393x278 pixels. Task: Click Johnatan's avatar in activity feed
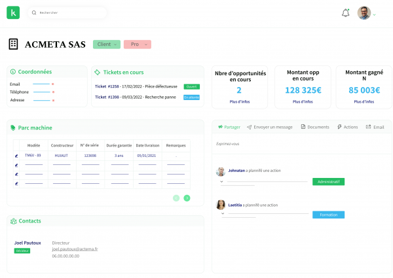tap(221, 171)
